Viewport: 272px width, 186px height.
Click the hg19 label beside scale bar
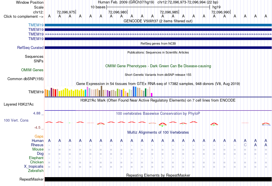216,7
